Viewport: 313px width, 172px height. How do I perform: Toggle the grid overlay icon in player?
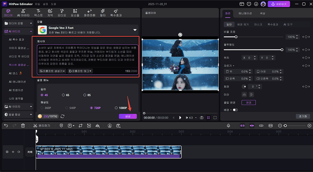(208, 118)
